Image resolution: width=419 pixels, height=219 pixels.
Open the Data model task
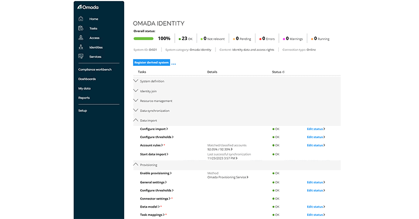click(149, 207)
